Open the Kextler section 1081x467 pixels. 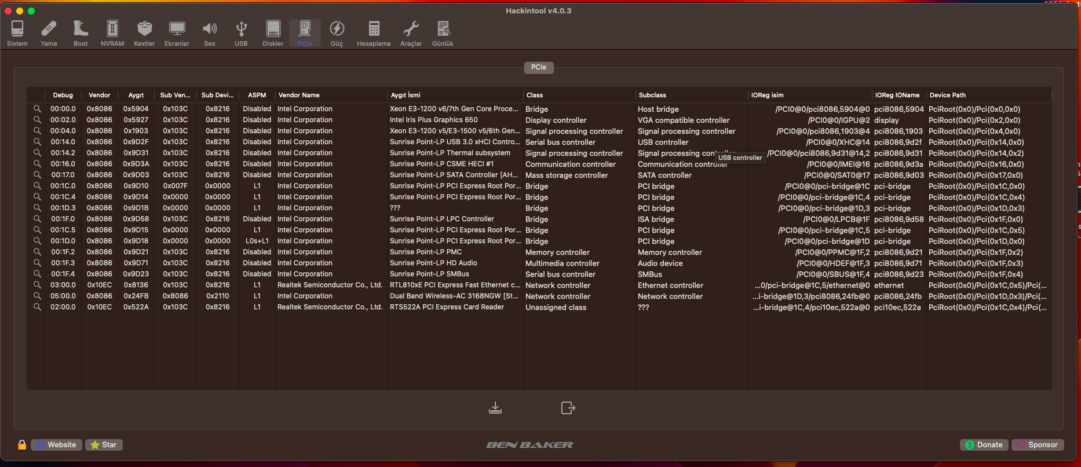pyautogui.click(x=144, y=33)
